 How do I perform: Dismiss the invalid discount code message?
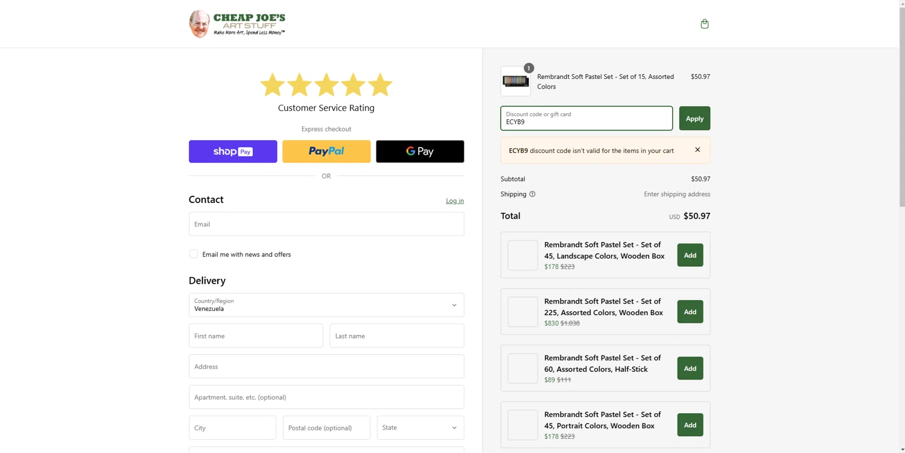pyautogui.click(x=697, y=150)
